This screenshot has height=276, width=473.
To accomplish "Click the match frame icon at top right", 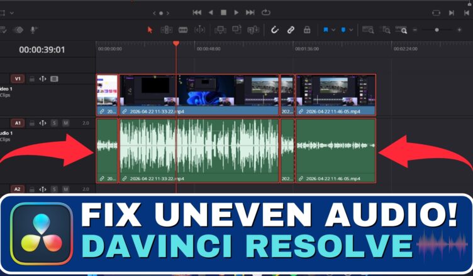I will coord(436,13).
